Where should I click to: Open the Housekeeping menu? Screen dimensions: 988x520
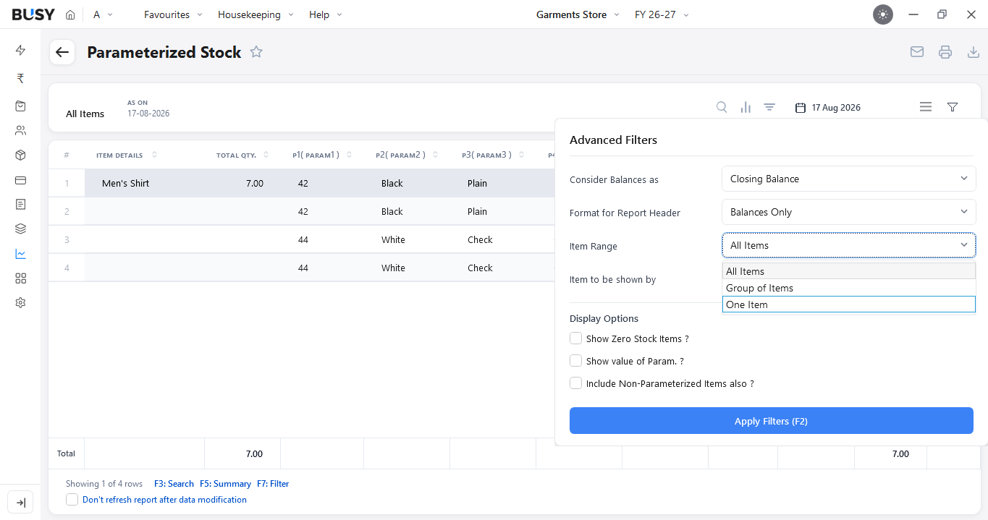coord(256,14)
